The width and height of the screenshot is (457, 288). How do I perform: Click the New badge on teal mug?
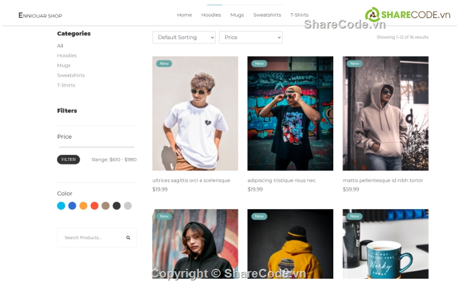tap(354, 217)
